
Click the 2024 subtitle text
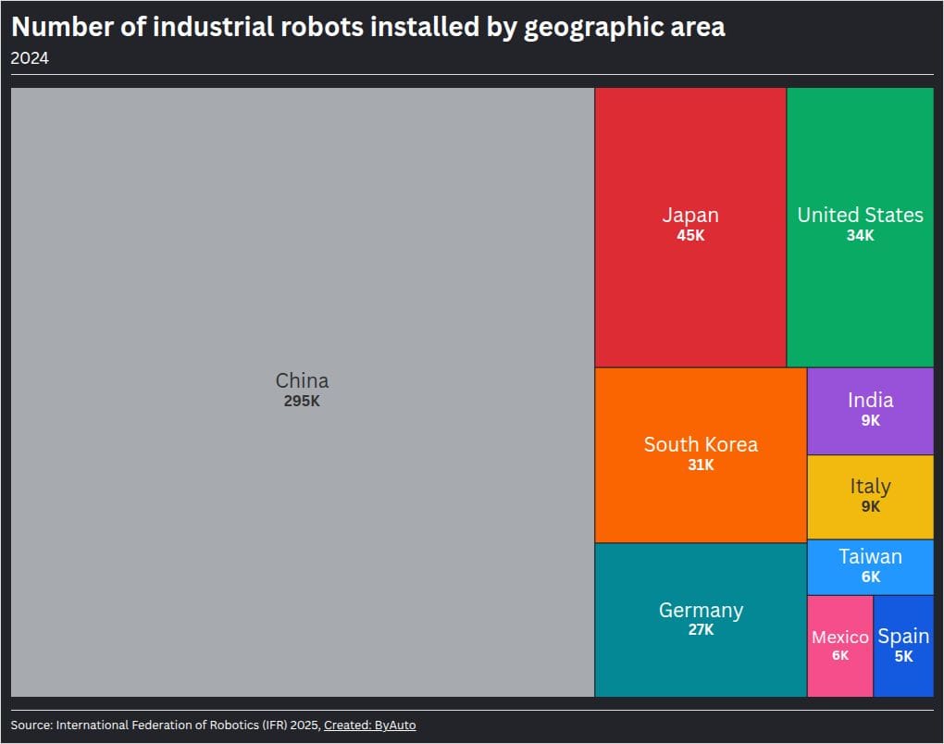click(30, 58)
